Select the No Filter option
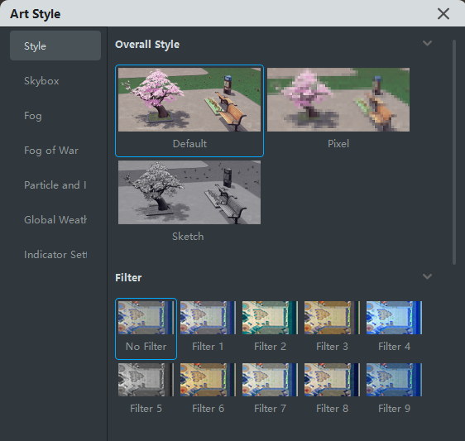Viewport: 465px width, 441px height. coord(146,328)
